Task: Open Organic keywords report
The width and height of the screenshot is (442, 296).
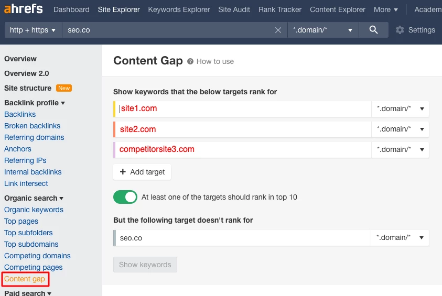Action: point(34,210)
